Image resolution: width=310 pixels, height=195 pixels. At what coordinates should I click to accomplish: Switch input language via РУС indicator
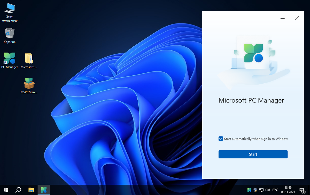click(275, 190)
